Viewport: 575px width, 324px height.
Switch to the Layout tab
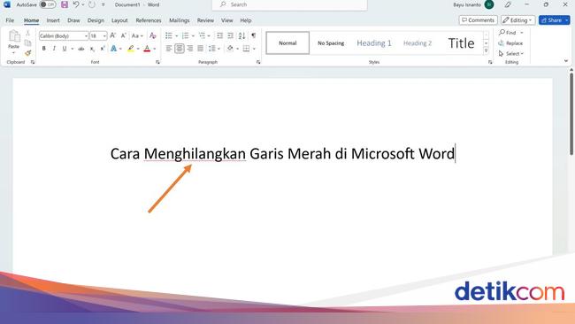point(119,20)
